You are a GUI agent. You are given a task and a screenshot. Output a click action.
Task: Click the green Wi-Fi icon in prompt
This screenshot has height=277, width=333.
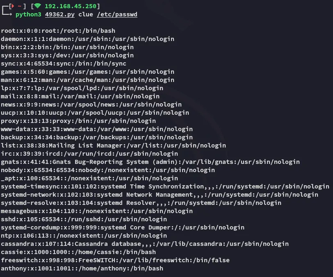(38, 6)
